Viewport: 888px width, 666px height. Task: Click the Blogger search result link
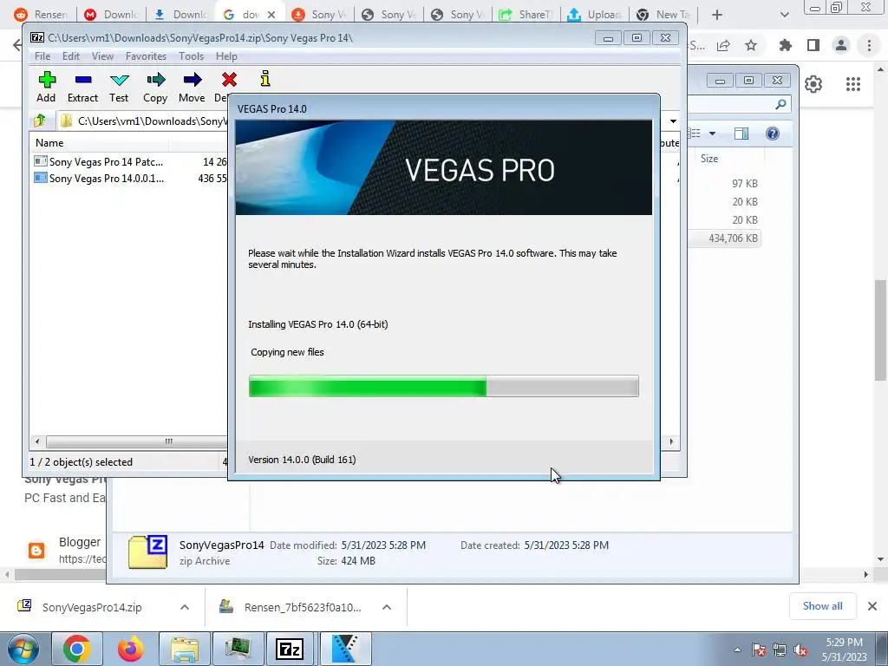pos(80,542)
